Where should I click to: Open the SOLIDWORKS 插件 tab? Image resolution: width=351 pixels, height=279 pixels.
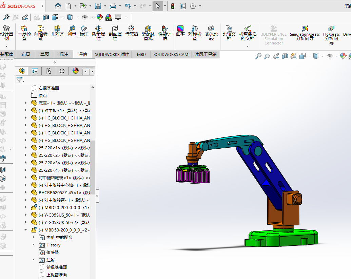coord(112,54)
